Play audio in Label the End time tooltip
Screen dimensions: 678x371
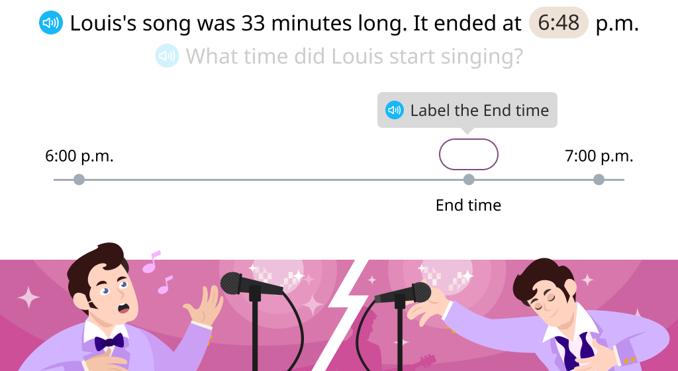tap(395, 110)
